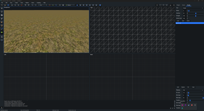Click the Save scene icon in toolbar
This screenshot has height=111, width=204.
pyautogui.click(x=8, y=5)
